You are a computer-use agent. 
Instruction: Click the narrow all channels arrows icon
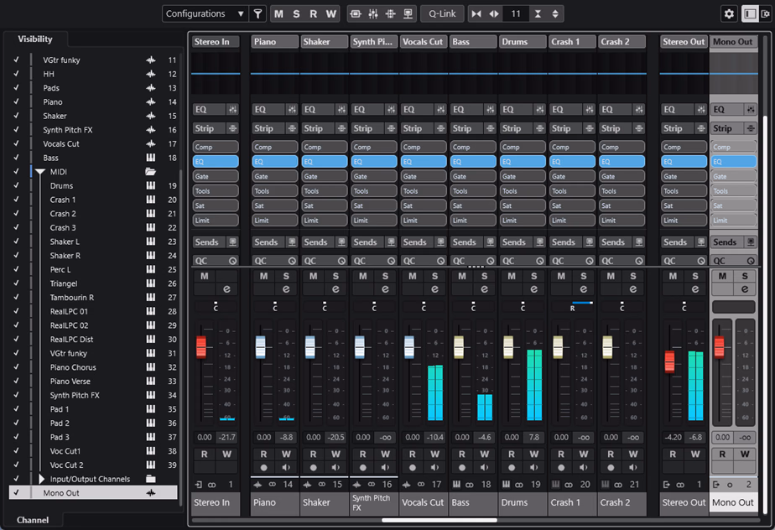click(x=476, y=14)
